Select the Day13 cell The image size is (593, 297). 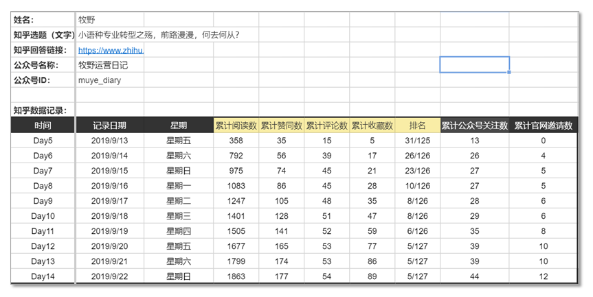(x=43, y=261)
